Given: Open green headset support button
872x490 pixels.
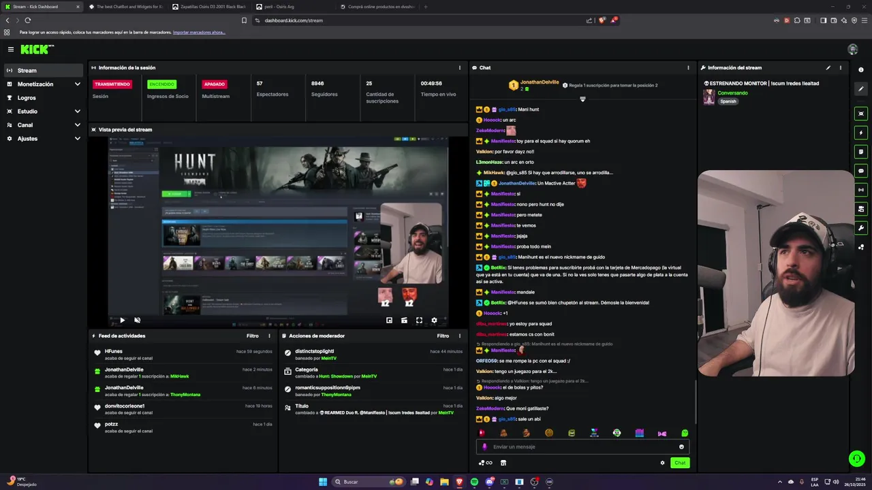Looking at the screenshot, I should click(x=857, y=459).
